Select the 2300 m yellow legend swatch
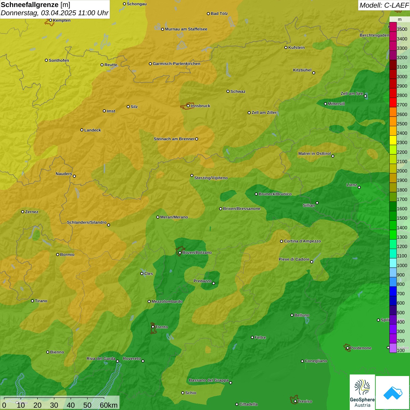The width and height of the screenshot is (410, 410). click(393, 140)
